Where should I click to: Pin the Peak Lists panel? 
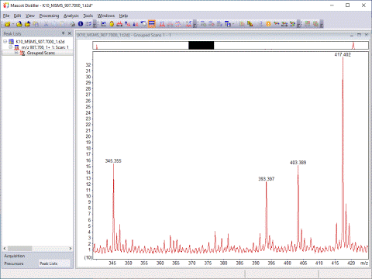64,33
